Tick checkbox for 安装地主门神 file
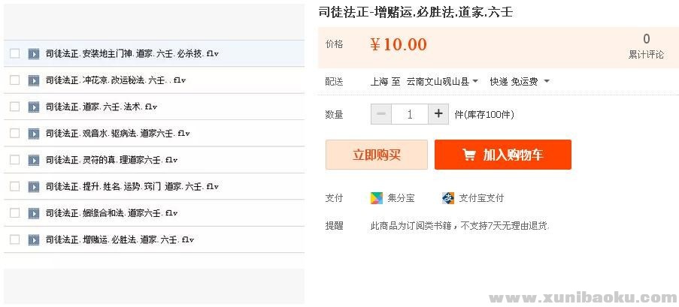 tap(15, 54)
